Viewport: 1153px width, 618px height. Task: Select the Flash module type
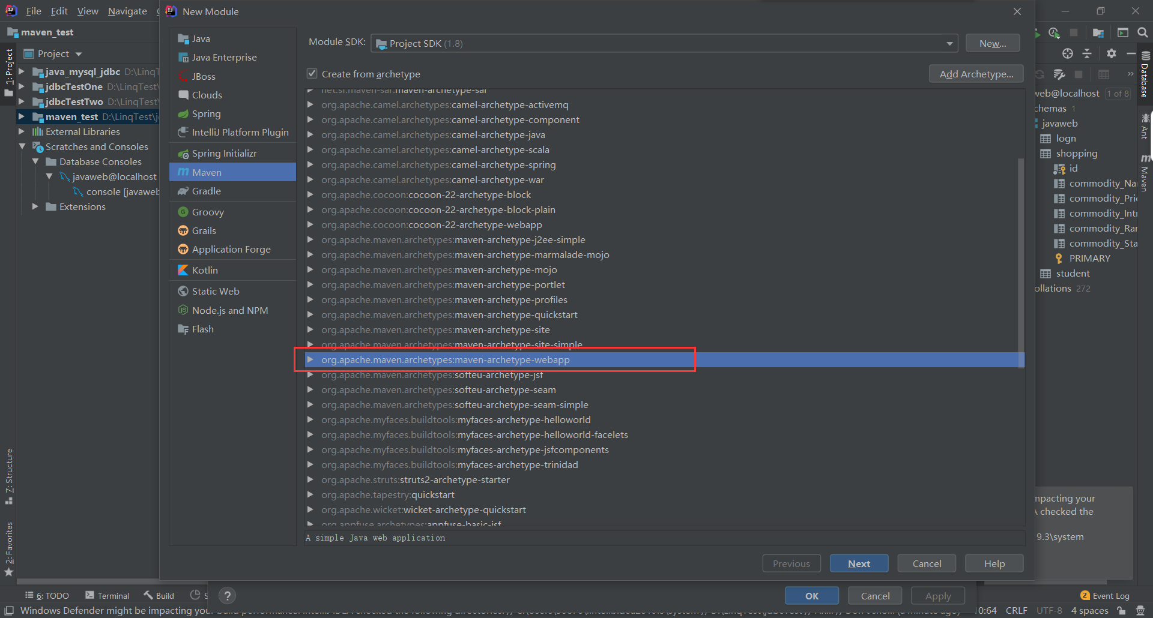tap(232, 329)
